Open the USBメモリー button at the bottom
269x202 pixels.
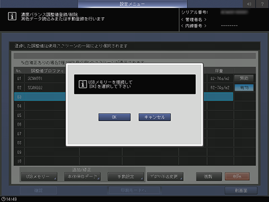pyautogui.click(x=39, y=176)
